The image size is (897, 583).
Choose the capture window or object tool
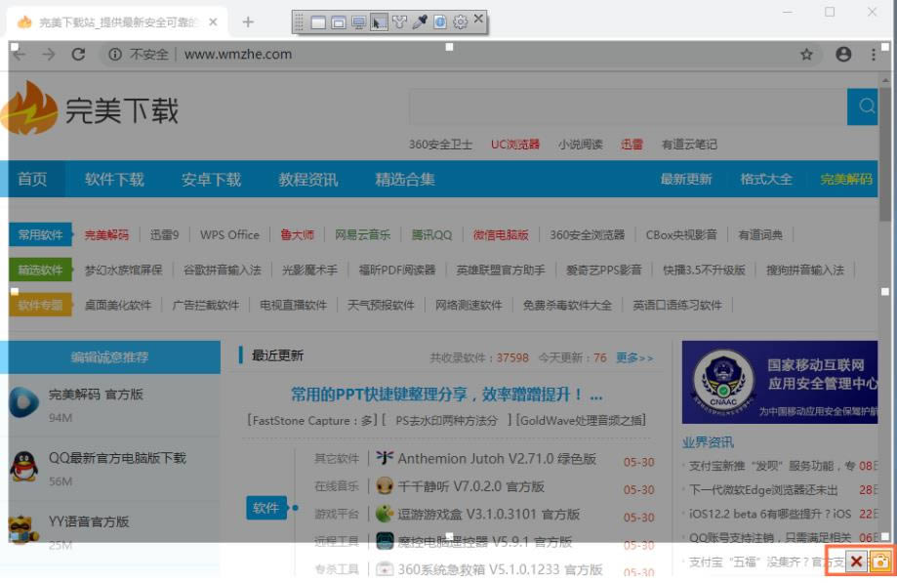(x=338, y=22)
